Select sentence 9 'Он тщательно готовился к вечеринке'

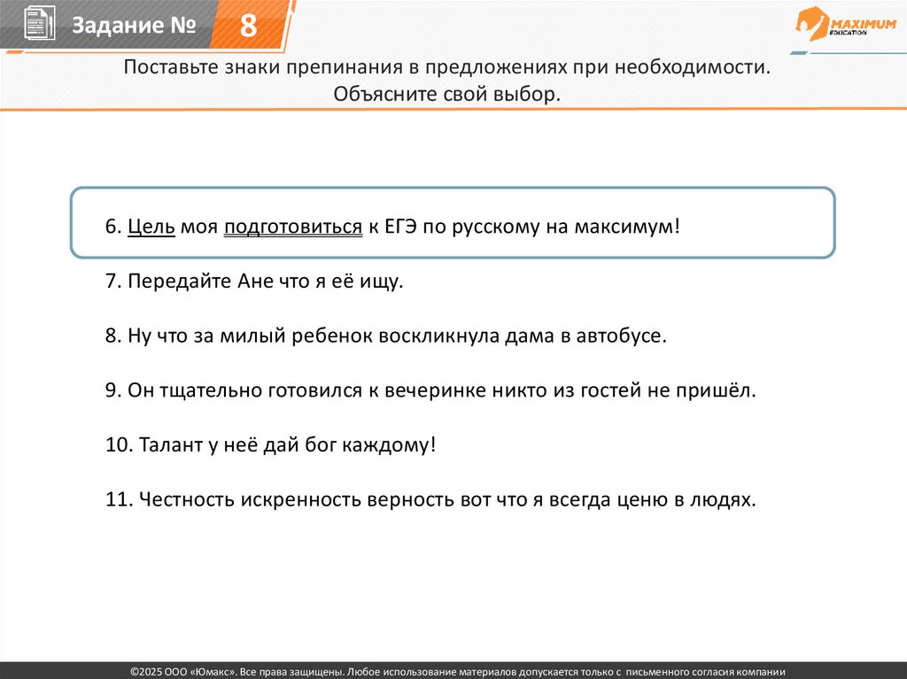(430, 390)
